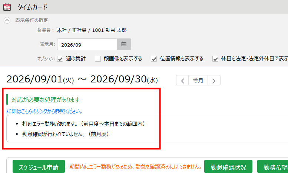Image resolution: width=288 pixels, height=173 pixels.
Task: Click the date range 2026/09/01 ～ 2026/09/30
Action: 82,79
